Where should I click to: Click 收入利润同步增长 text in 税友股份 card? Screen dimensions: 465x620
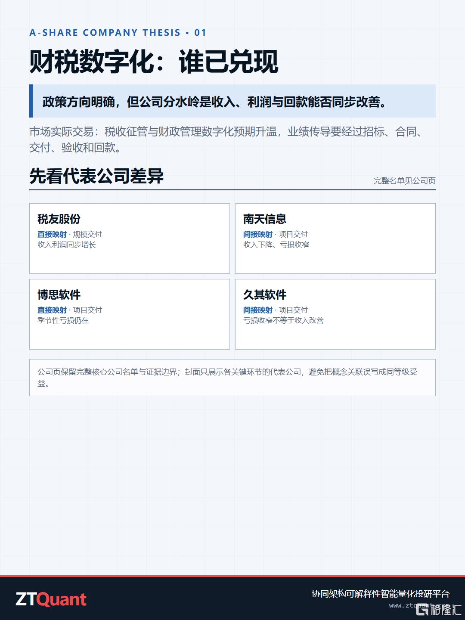point(67,245)
